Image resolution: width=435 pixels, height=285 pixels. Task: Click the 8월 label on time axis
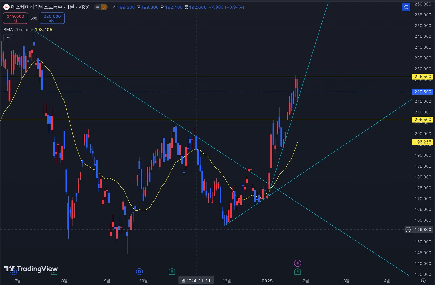(64, 281)
